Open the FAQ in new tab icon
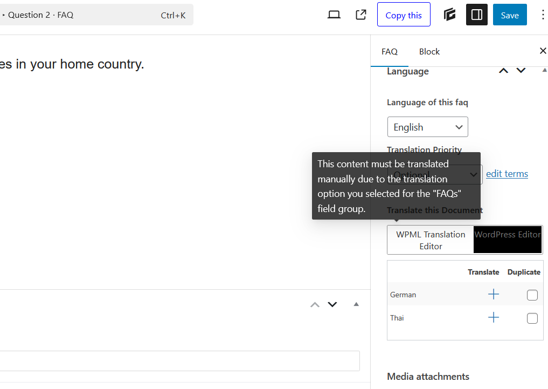This screenshot has width=548, height=389. click(x=361, y=15)
